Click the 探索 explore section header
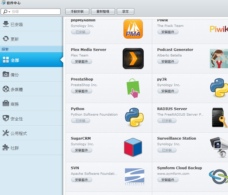This screenshot has height=195, width=228. [x=5, y=49]
